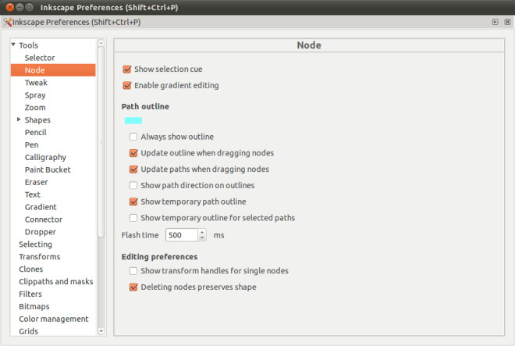
Task: Click the iconify dialog button
Action: coord(495,22)
